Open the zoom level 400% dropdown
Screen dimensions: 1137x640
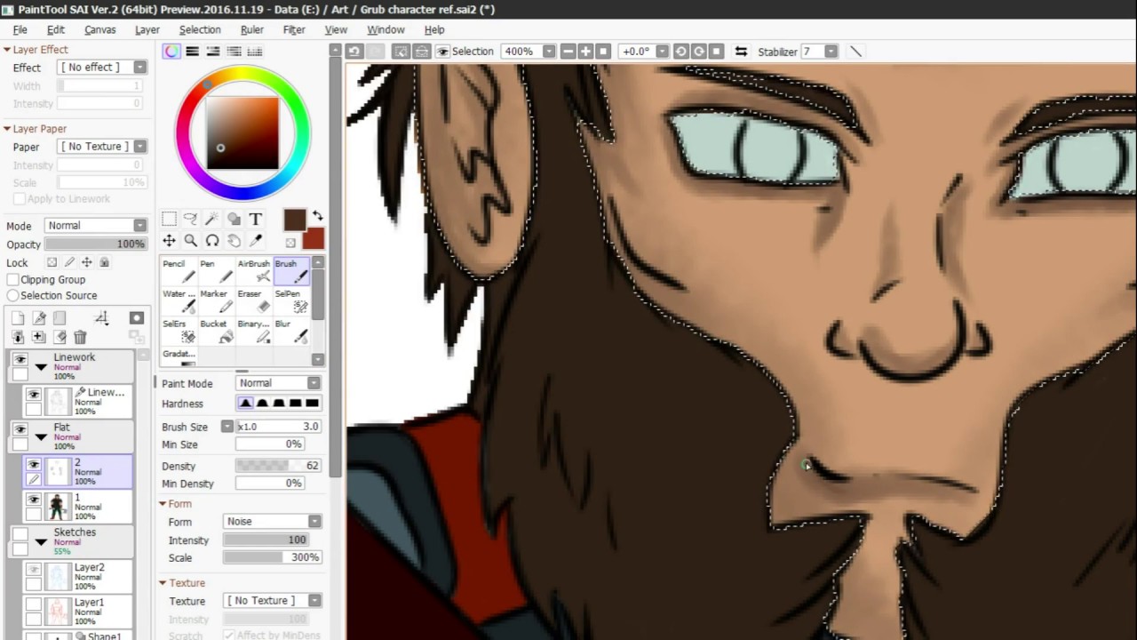[549, 52]
